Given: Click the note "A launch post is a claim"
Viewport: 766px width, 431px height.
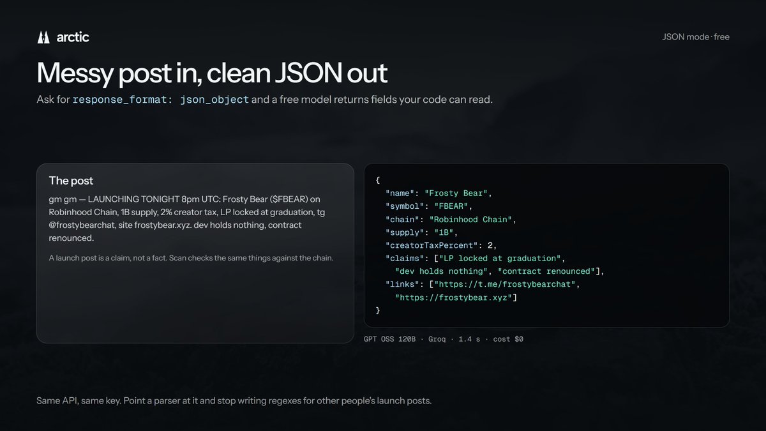Looking at the screenshot, I should coord(191,258).
